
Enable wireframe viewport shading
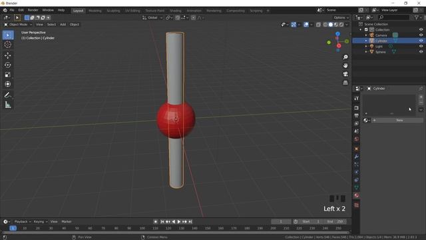pos(325,25)
